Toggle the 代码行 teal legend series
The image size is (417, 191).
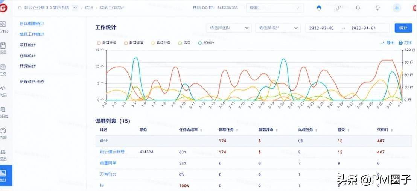[x=206, y=43]
